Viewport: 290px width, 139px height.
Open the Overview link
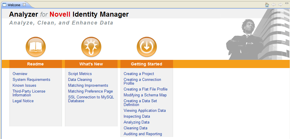tap(20, 74)
